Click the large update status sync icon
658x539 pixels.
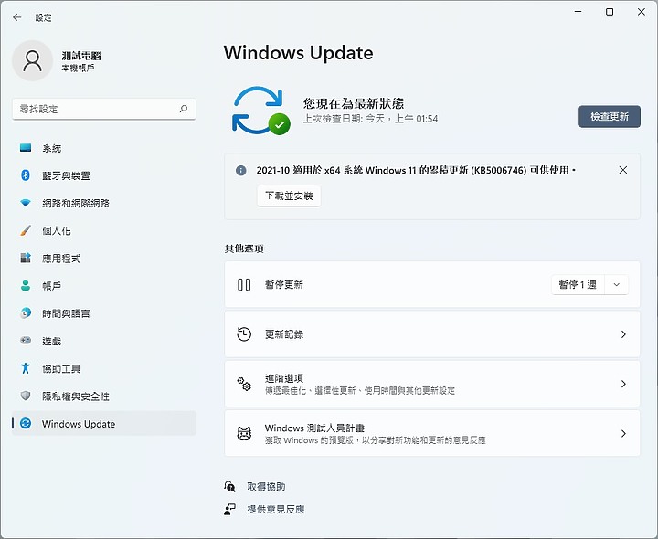click(x=260, y=111)
